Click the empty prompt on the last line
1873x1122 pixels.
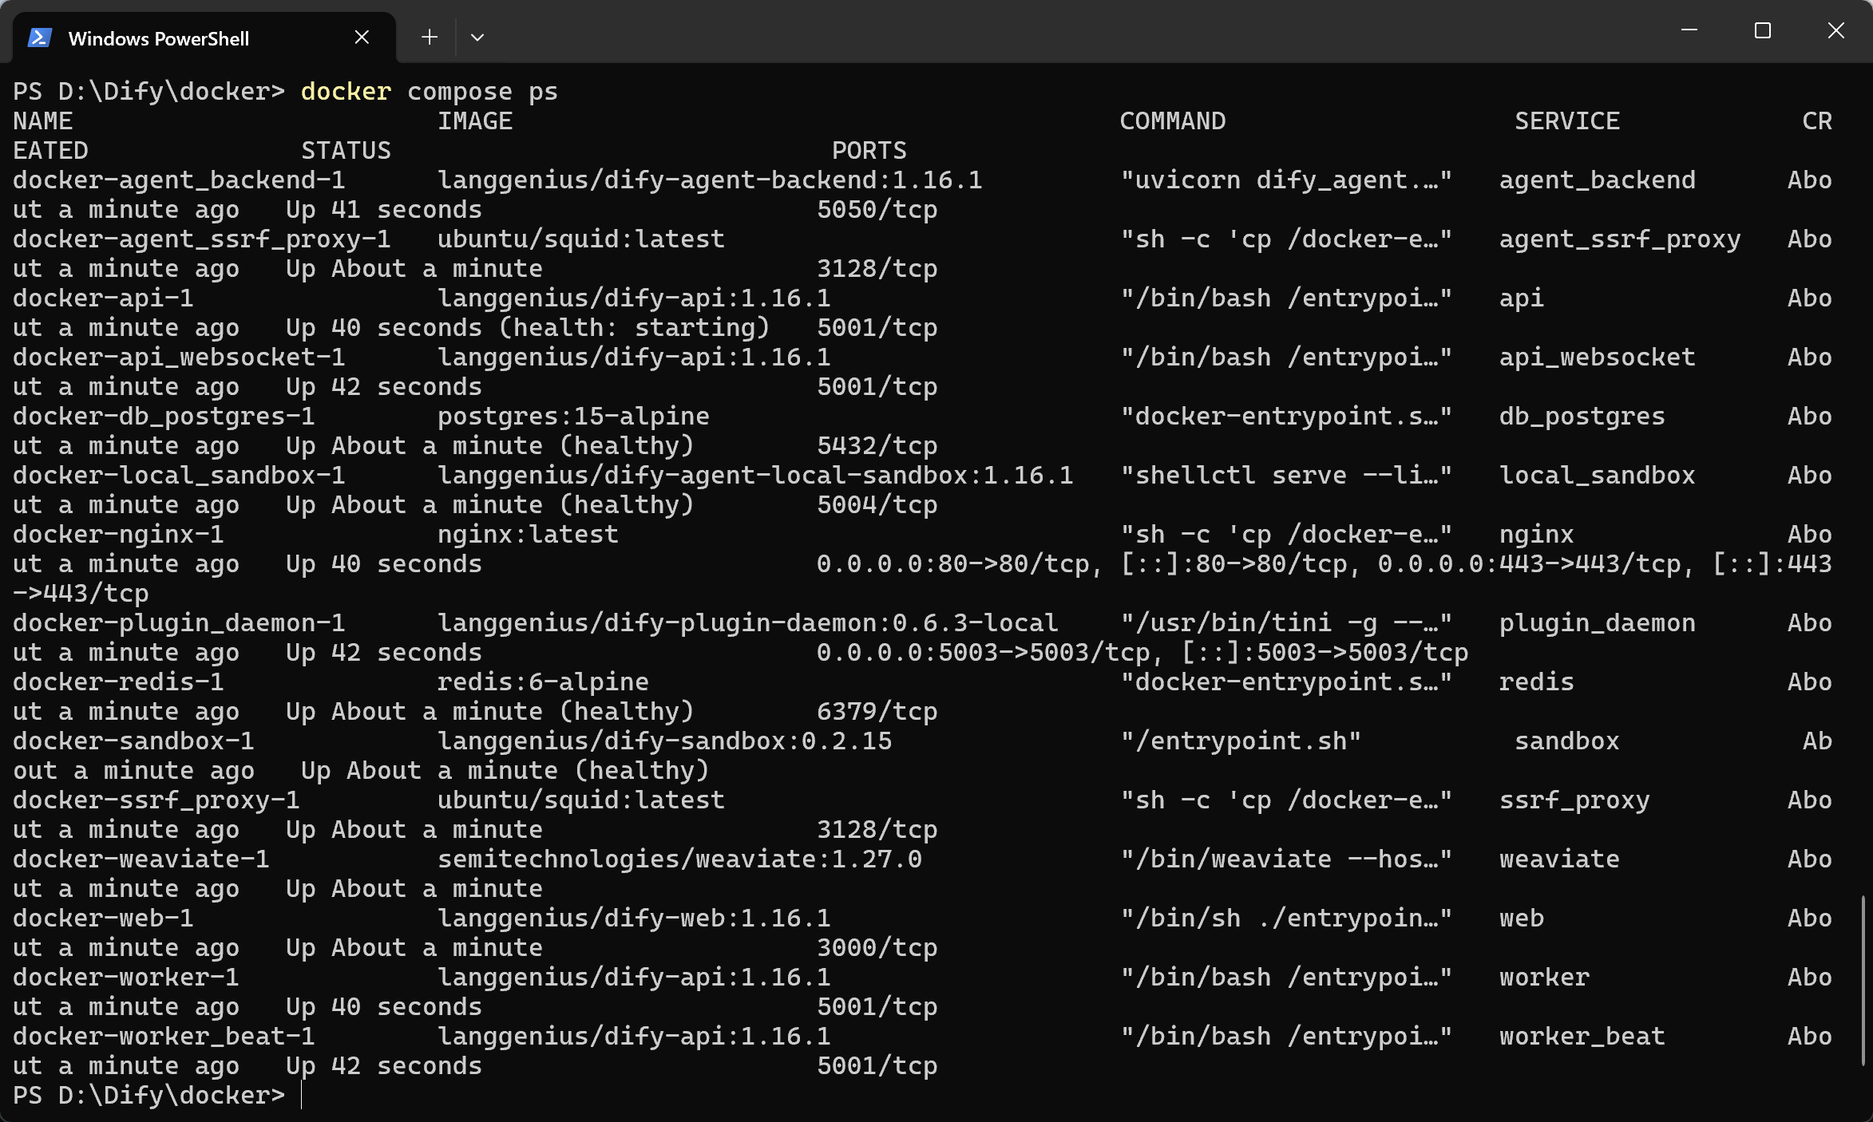click(302, 1095)
